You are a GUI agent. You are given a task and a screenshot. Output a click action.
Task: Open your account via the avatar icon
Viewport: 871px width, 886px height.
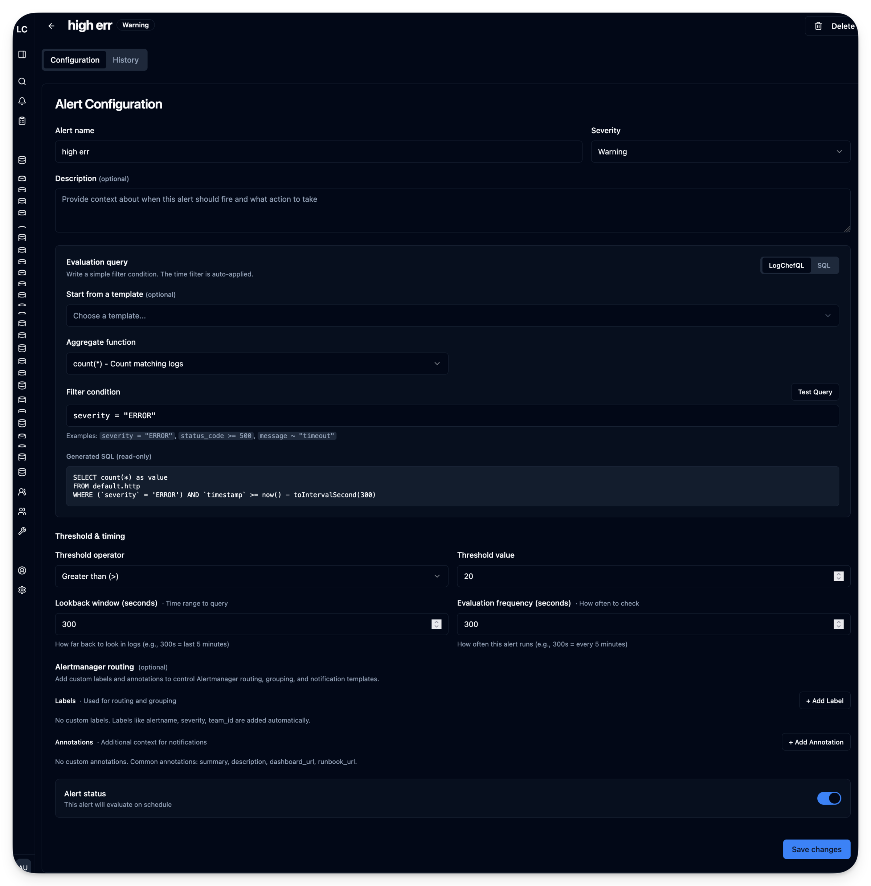(x=22, y=570)
